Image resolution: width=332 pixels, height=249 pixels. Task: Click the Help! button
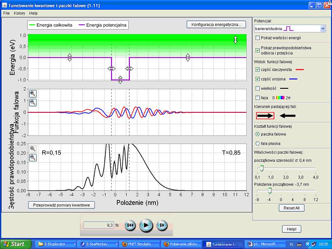pyautogui.click(x=291, y=229)
